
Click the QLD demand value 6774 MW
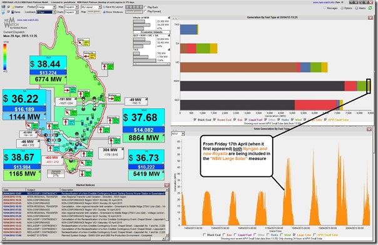tap(48, 79)
